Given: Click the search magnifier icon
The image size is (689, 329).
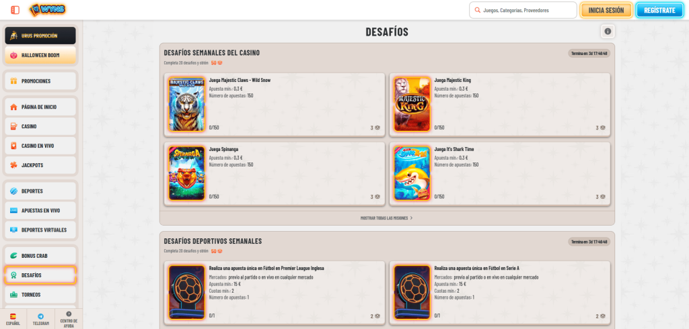Looking at the screenshot, I should click(x=477, y=10).
